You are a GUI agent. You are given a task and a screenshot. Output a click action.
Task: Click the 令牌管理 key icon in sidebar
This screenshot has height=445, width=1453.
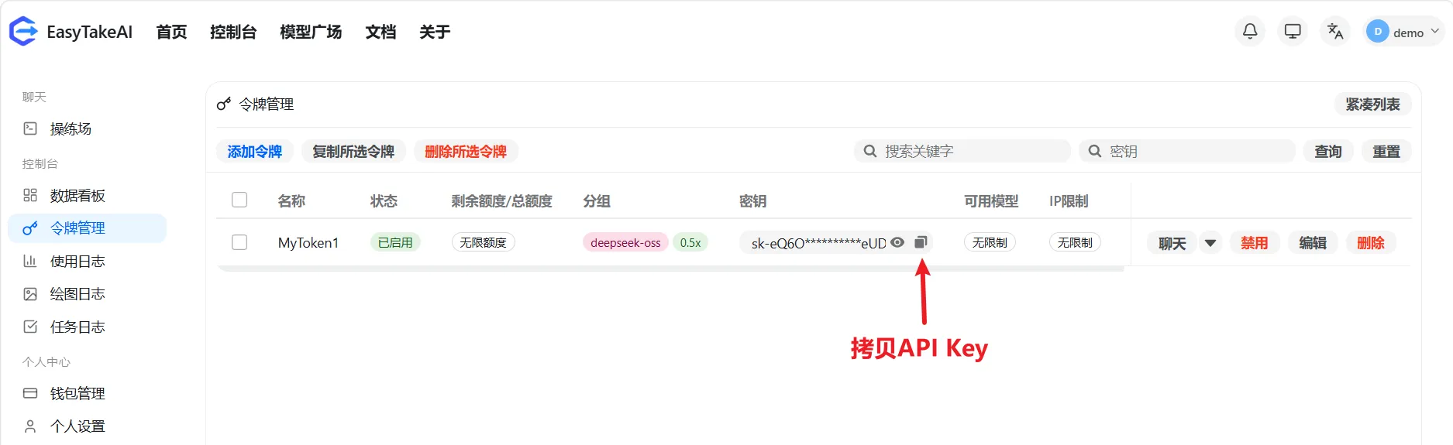tap(30, 228)
